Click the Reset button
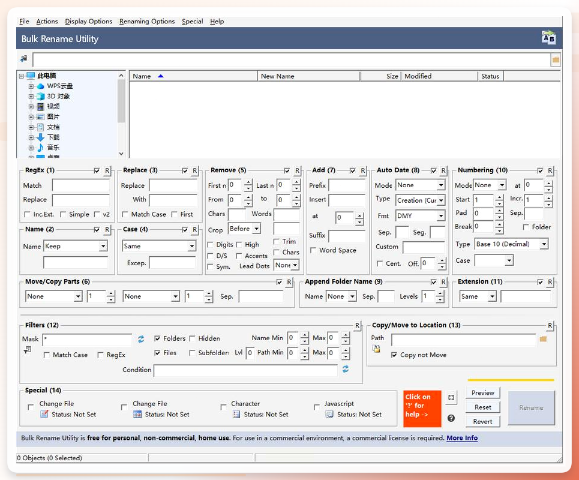The image size is (579, 480). click(x=482, y=407)
